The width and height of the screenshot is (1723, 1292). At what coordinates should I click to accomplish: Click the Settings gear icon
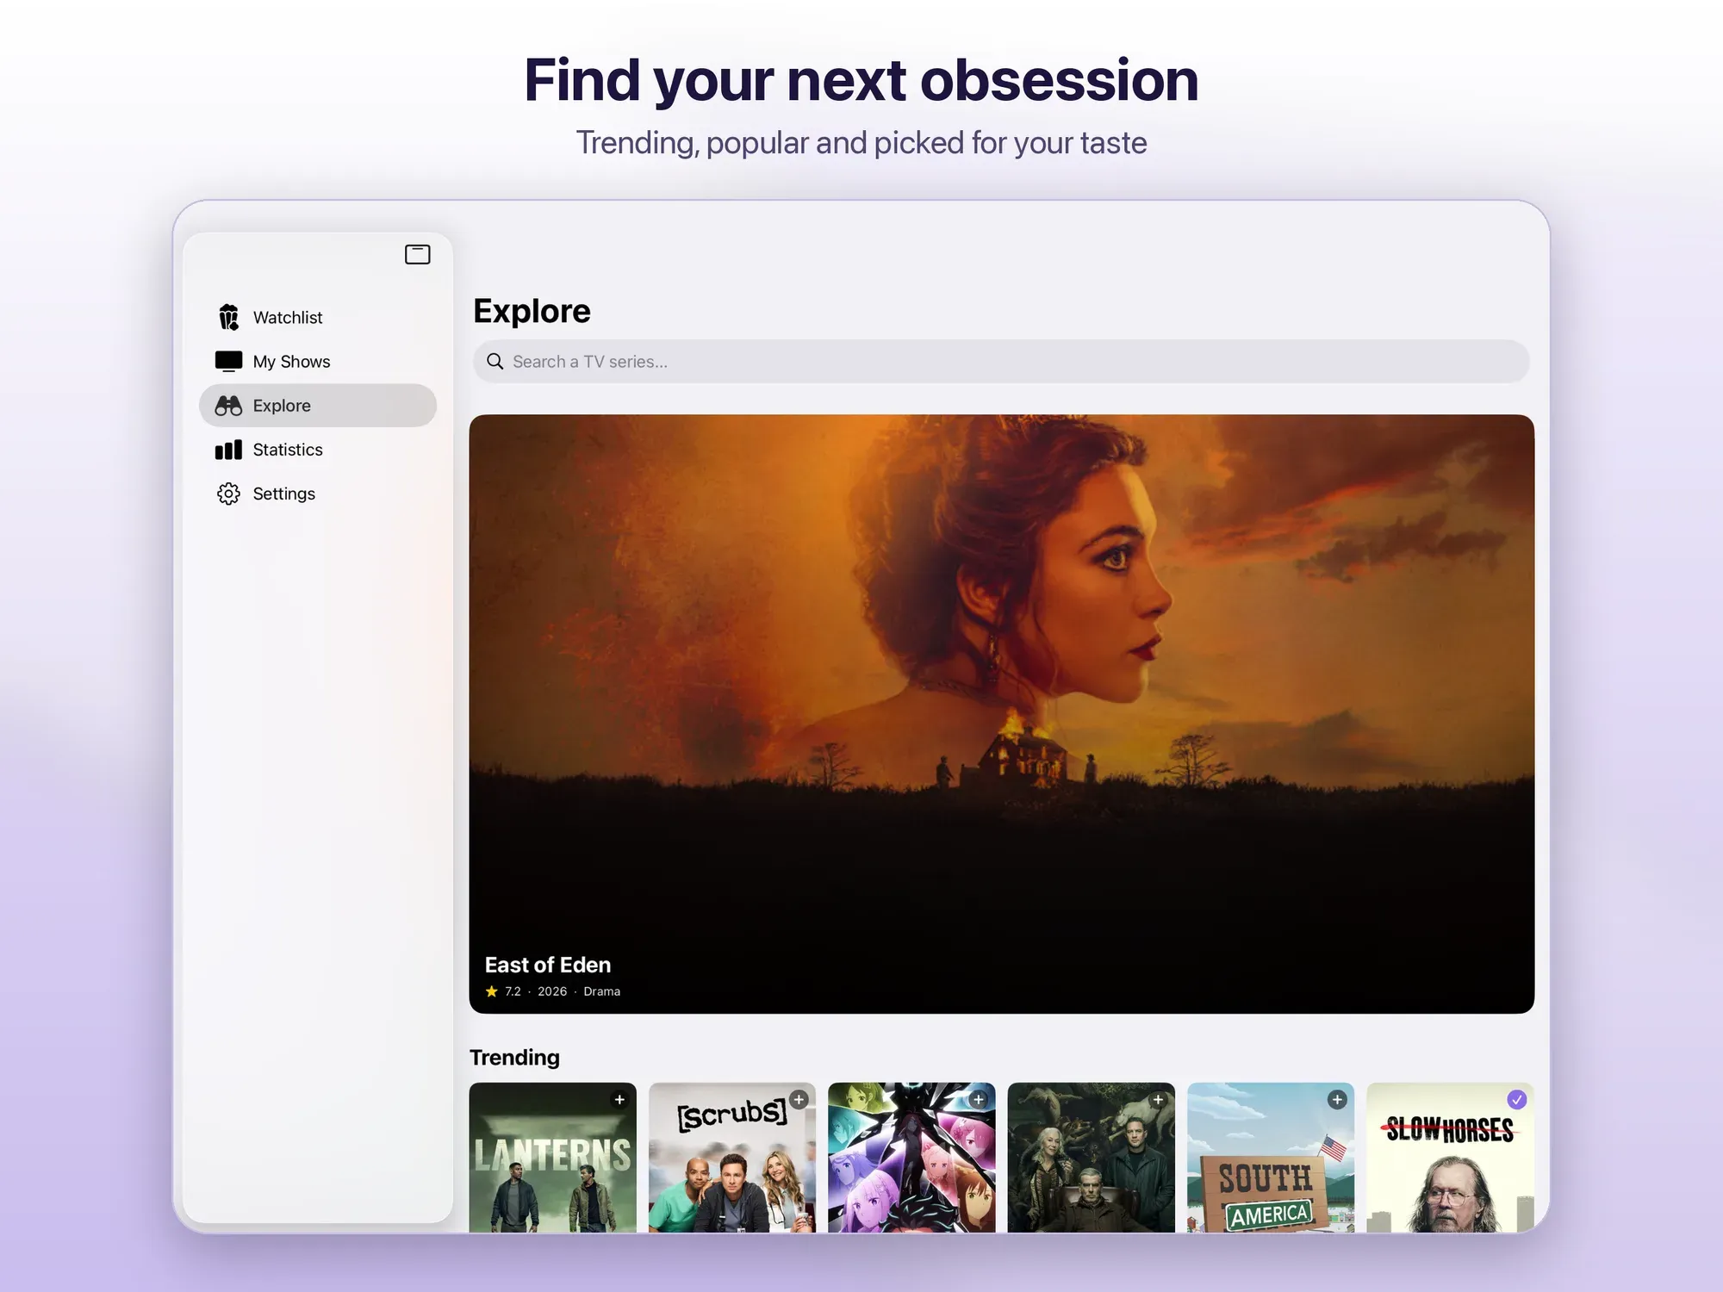pos(228,494)
